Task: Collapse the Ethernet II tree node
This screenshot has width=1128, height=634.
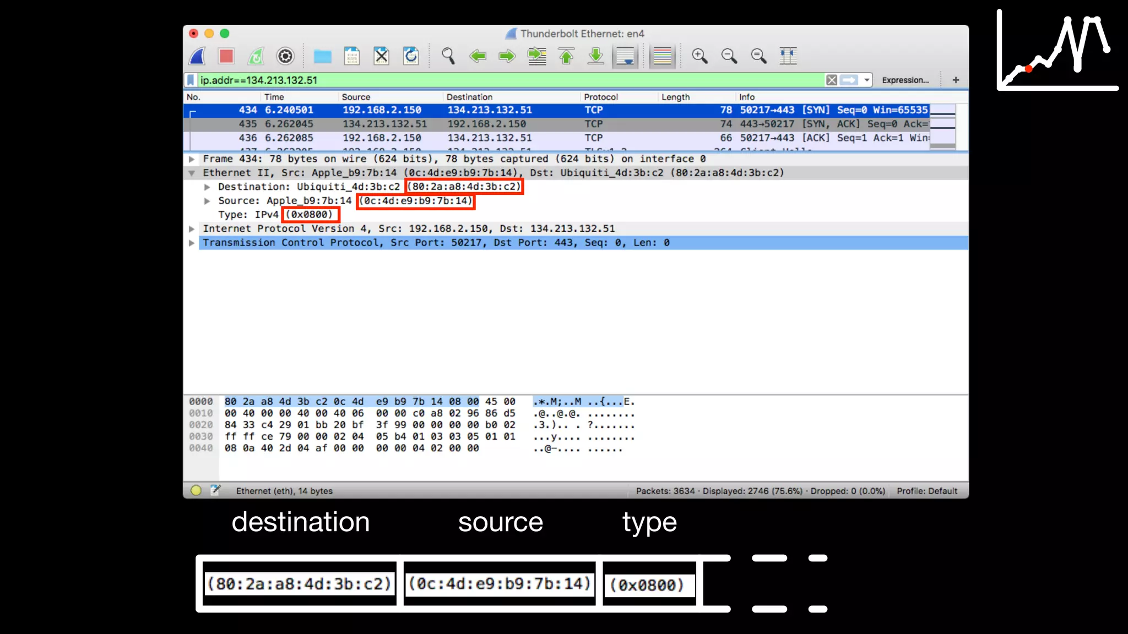Action: (191, 173)
